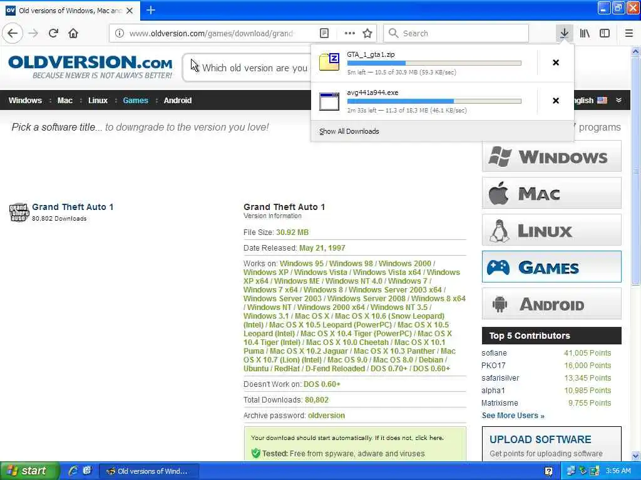Click the green tested shield icon
Viewport: 641px width, 480px height.
[x=256, y=453]
